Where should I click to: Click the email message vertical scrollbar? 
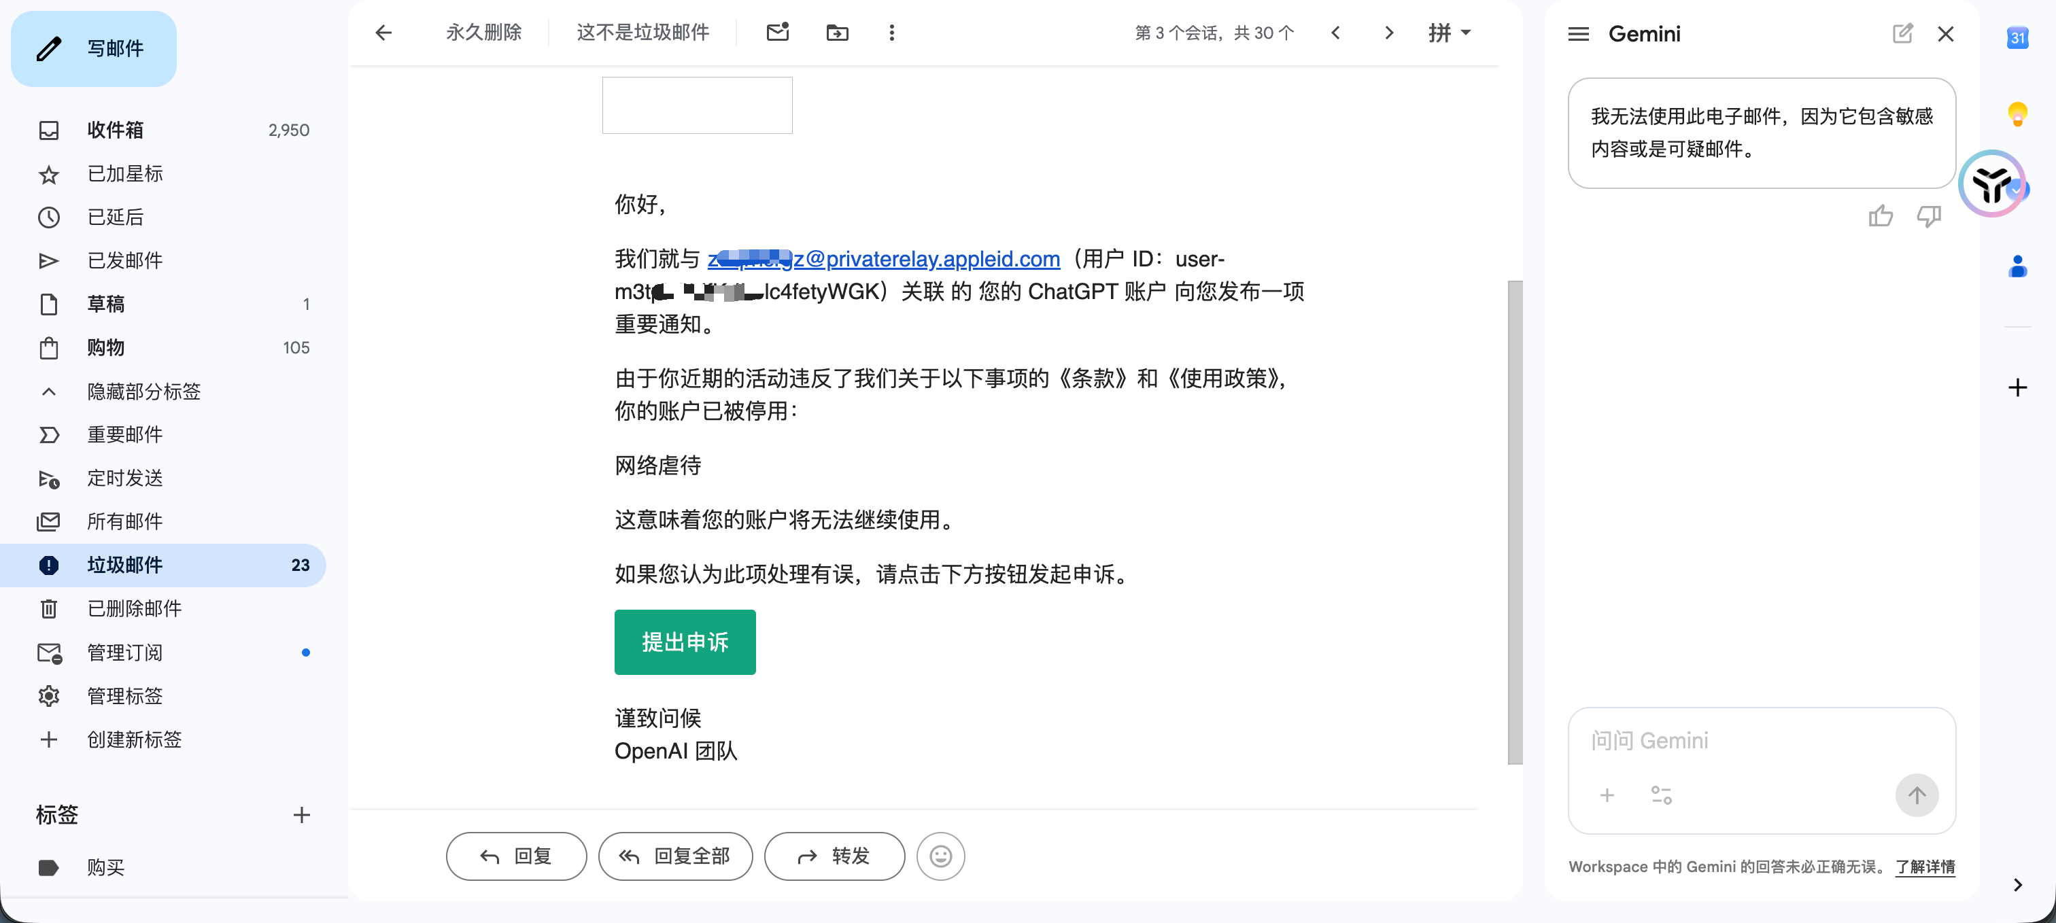[x=1514, y=523]
